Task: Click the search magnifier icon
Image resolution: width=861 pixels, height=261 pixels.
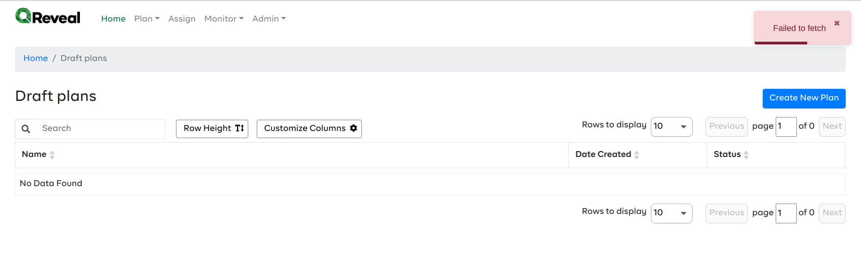Action: click(x=26, y=129)
